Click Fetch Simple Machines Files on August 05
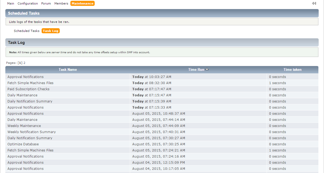Screen dimensions: 324x173 pos(30,150)
